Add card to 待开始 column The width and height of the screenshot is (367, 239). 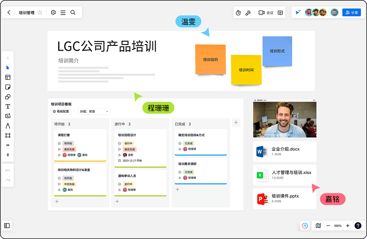point(57,202)
